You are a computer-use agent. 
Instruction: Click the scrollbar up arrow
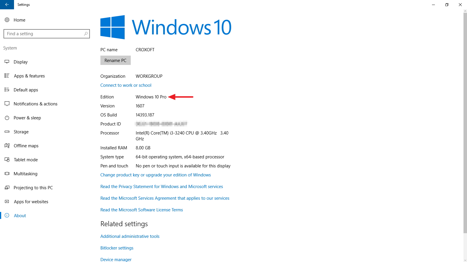click(465, 11)
